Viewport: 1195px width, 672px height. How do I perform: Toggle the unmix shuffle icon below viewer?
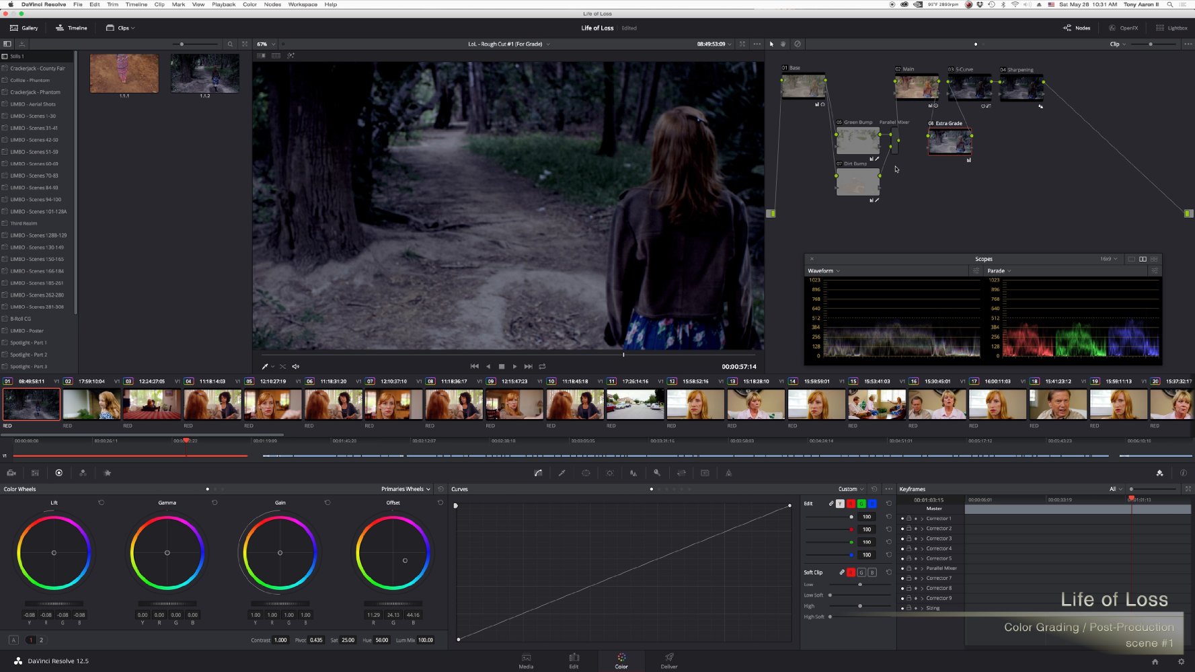click(x=282, y=367)
